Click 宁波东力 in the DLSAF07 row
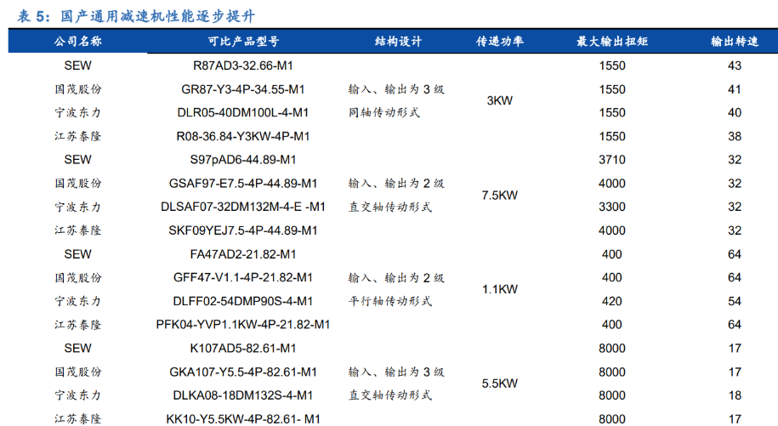 (78, 207)
